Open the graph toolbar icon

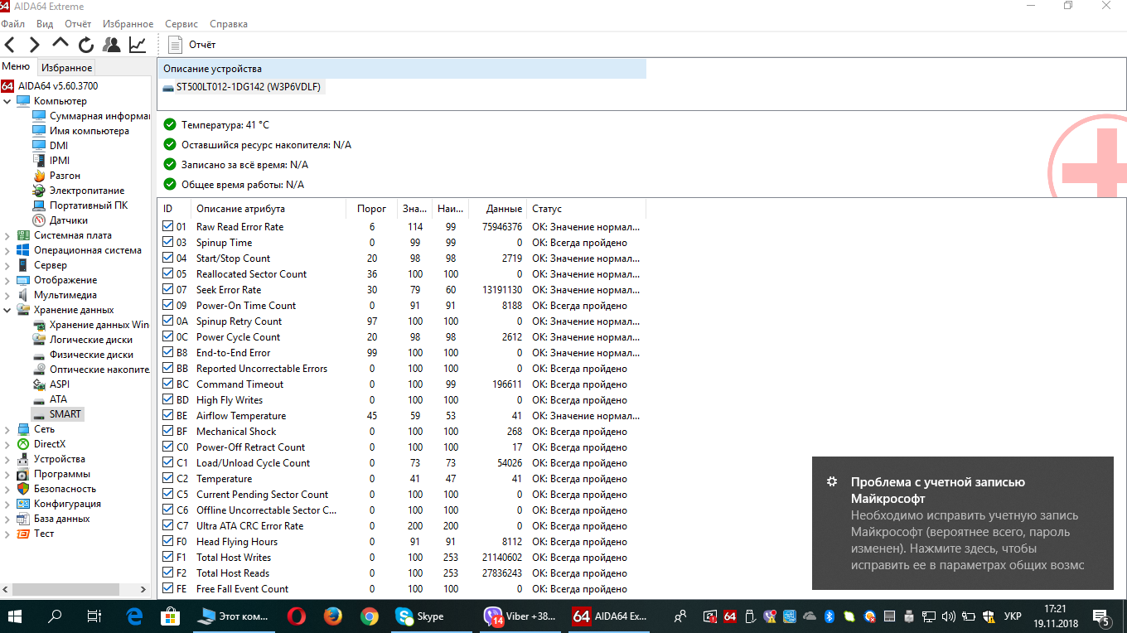pos(138,45)
